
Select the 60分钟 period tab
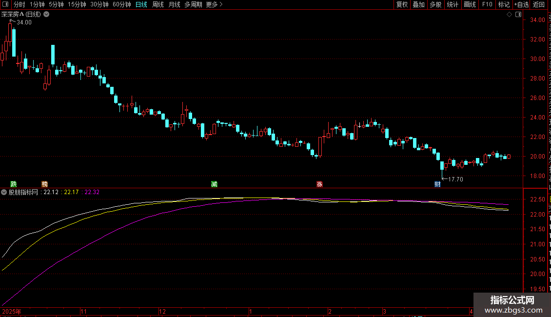tap(121, 4)
